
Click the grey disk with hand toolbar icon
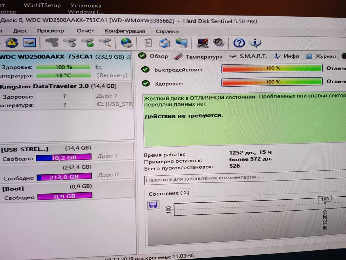(52, 42)
